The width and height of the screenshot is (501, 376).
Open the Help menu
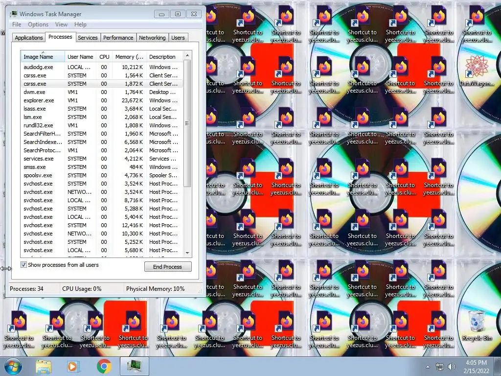80,24
